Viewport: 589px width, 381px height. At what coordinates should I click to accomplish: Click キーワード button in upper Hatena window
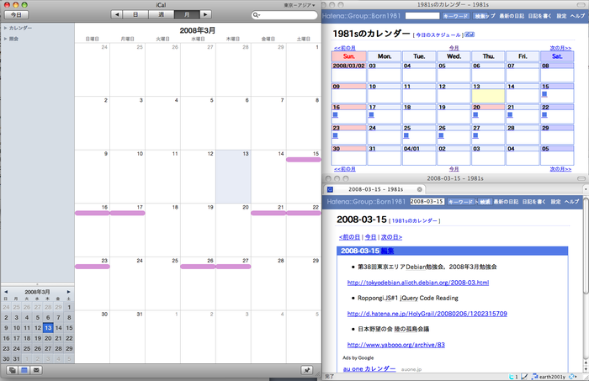[456, 16]
